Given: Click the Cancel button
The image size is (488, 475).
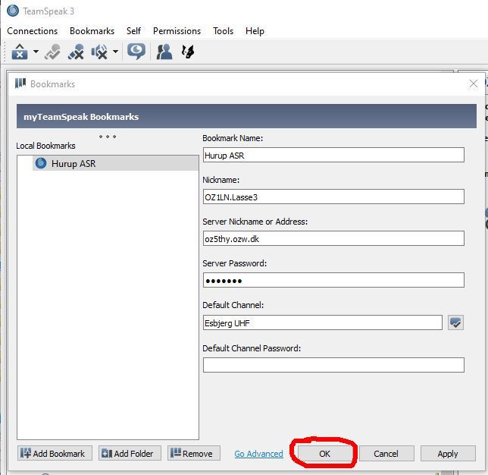Looking at the screenshot, I should pos(386,454).
